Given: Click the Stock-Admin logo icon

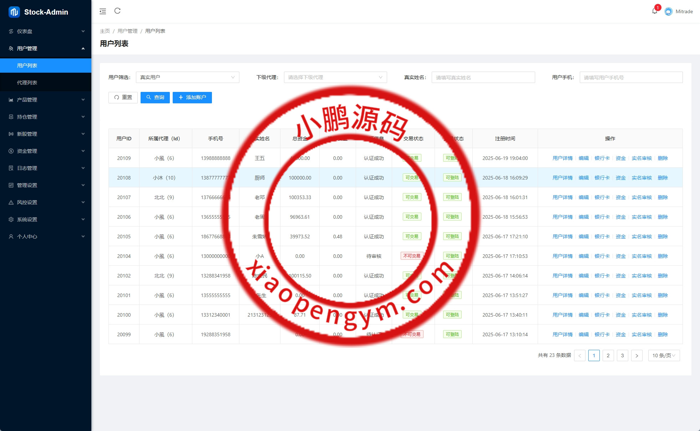Looking at the screenshot, I should [x=14, y=12].
